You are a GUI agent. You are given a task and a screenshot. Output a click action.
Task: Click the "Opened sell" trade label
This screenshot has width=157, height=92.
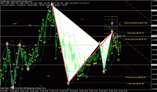[x=120, y=36]
